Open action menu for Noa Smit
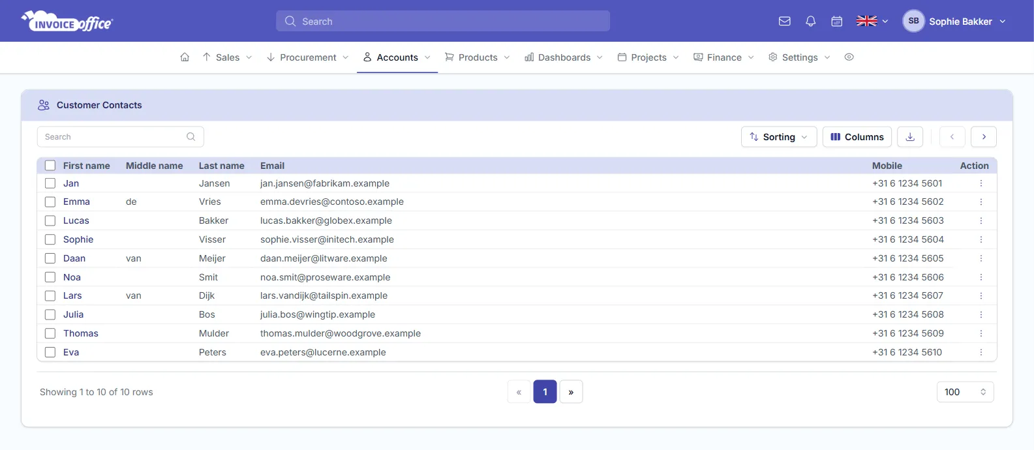This screenshot has width=1034, height=450. [981, 277]
